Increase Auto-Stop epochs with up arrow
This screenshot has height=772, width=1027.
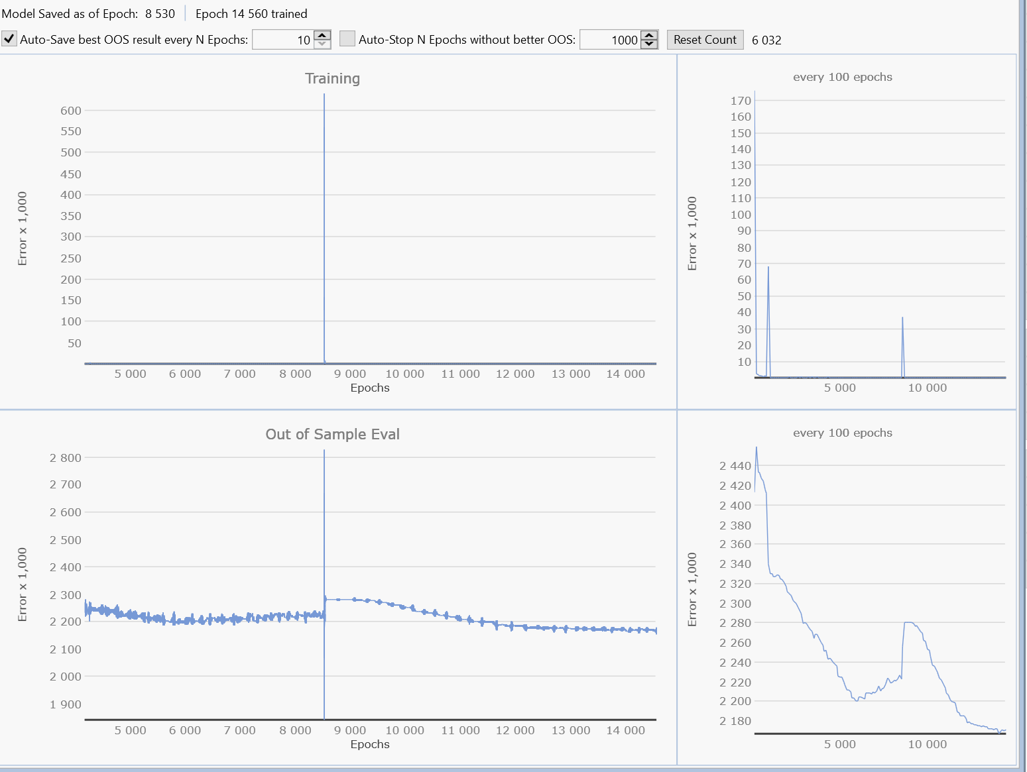point(650,35)
